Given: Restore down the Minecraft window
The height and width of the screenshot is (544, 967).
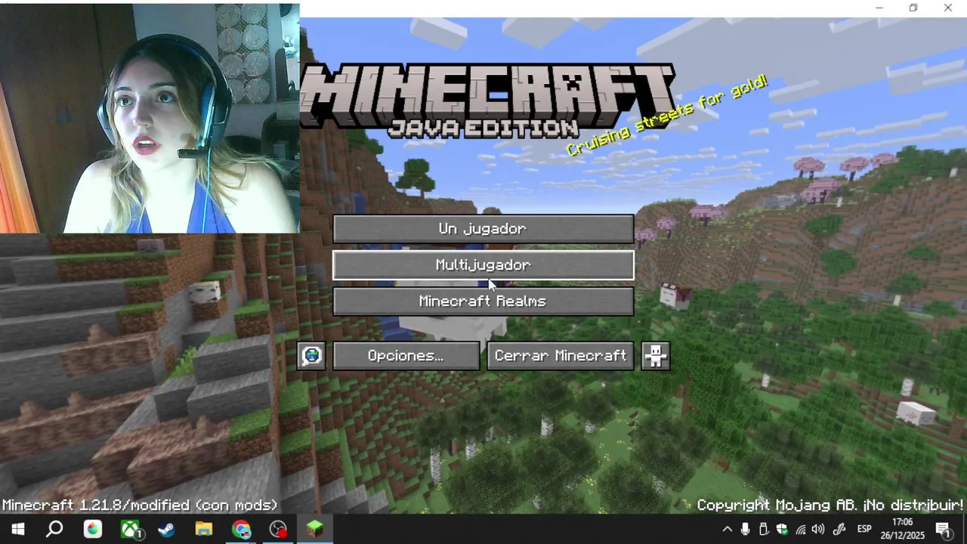Looking at the screenshot, I should click(913, 8).
